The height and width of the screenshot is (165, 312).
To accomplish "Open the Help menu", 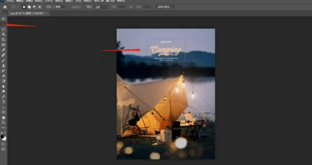I will [x=121, y=1].
